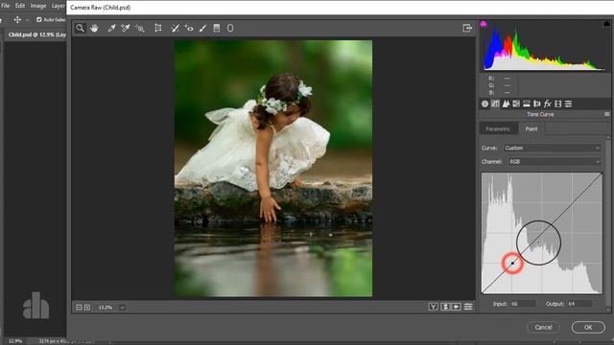
Task: Click the OK button
Action: 588,328
